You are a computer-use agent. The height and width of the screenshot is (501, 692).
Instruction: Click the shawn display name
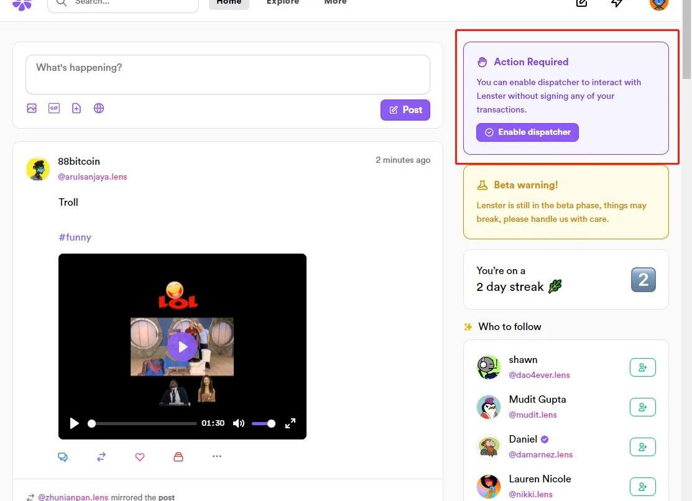click(523, 360)
